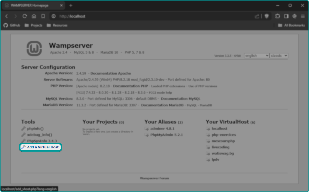Image resolution: width=309 pixels, height=192 pixels.
Task: Open the Brave Shields icon
Action: 267,16
